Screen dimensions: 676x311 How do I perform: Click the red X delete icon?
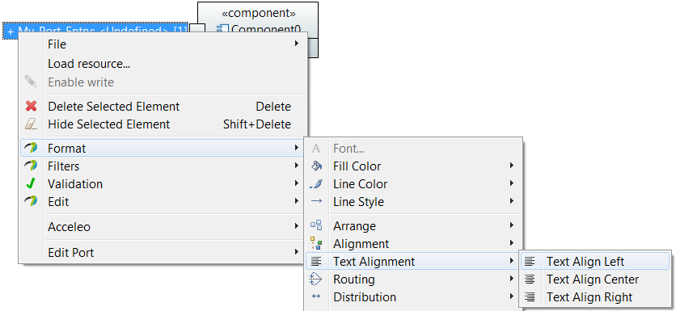point(31,107)
